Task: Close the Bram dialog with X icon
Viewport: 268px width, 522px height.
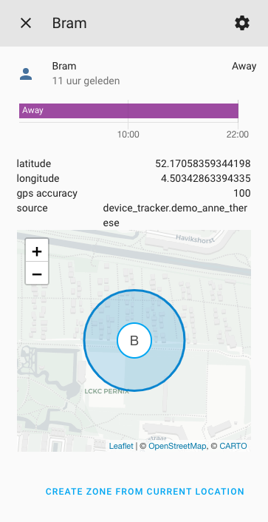Action: (x=26, y=24)
